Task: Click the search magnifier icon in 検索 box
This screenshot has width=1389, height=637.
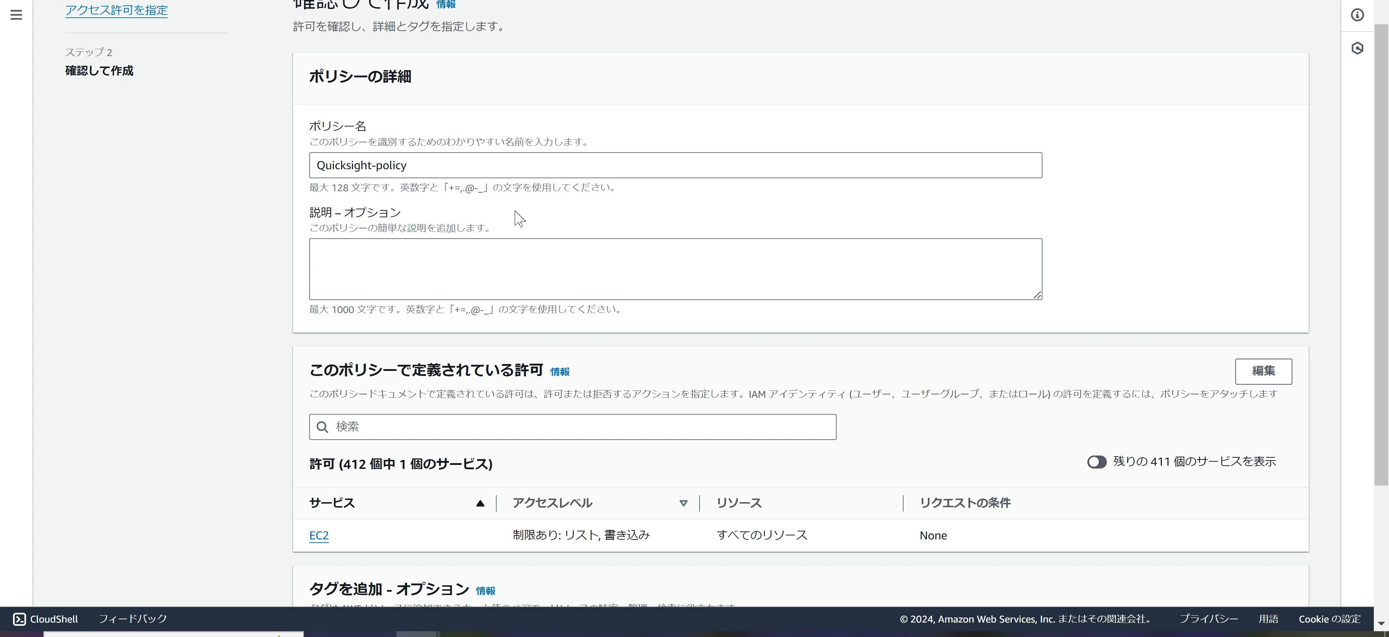Action: (322, 427)
